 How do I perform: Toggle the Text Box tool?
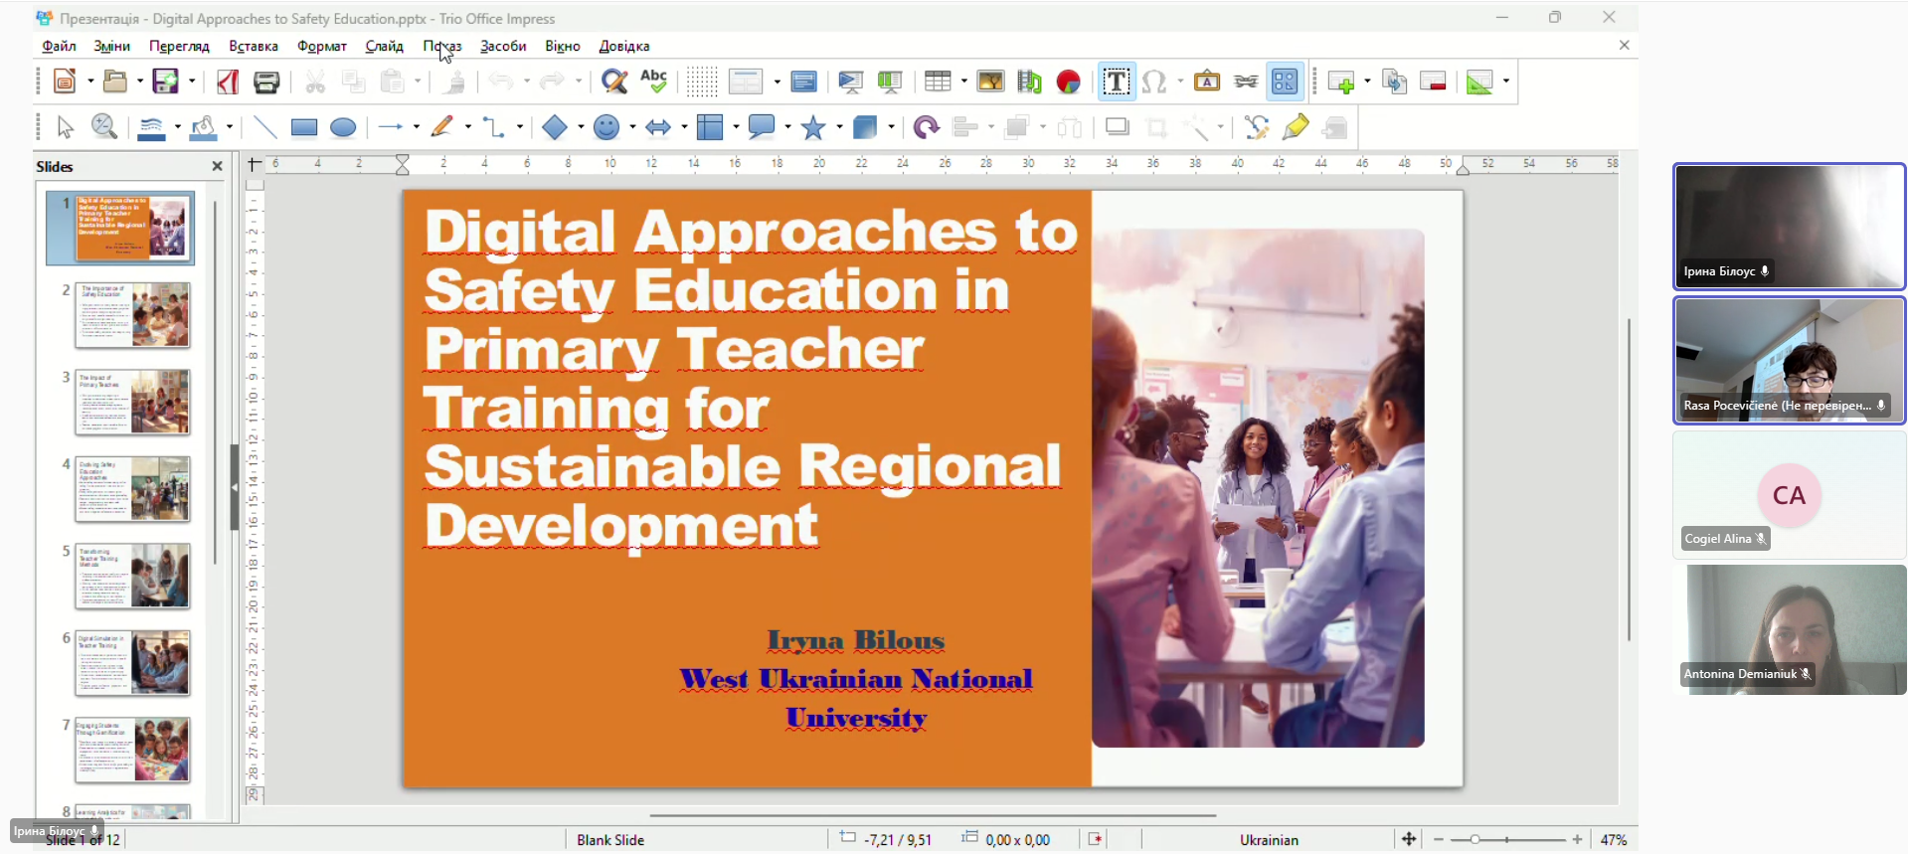(1116, 82)
